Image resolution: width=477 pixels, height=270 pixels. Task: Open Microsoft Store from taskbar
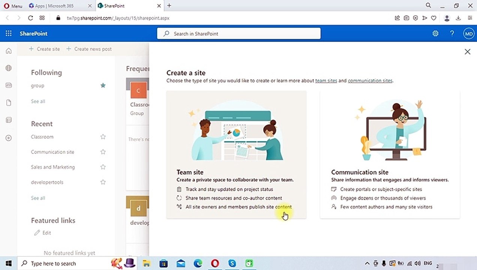(x=163, y=264)
